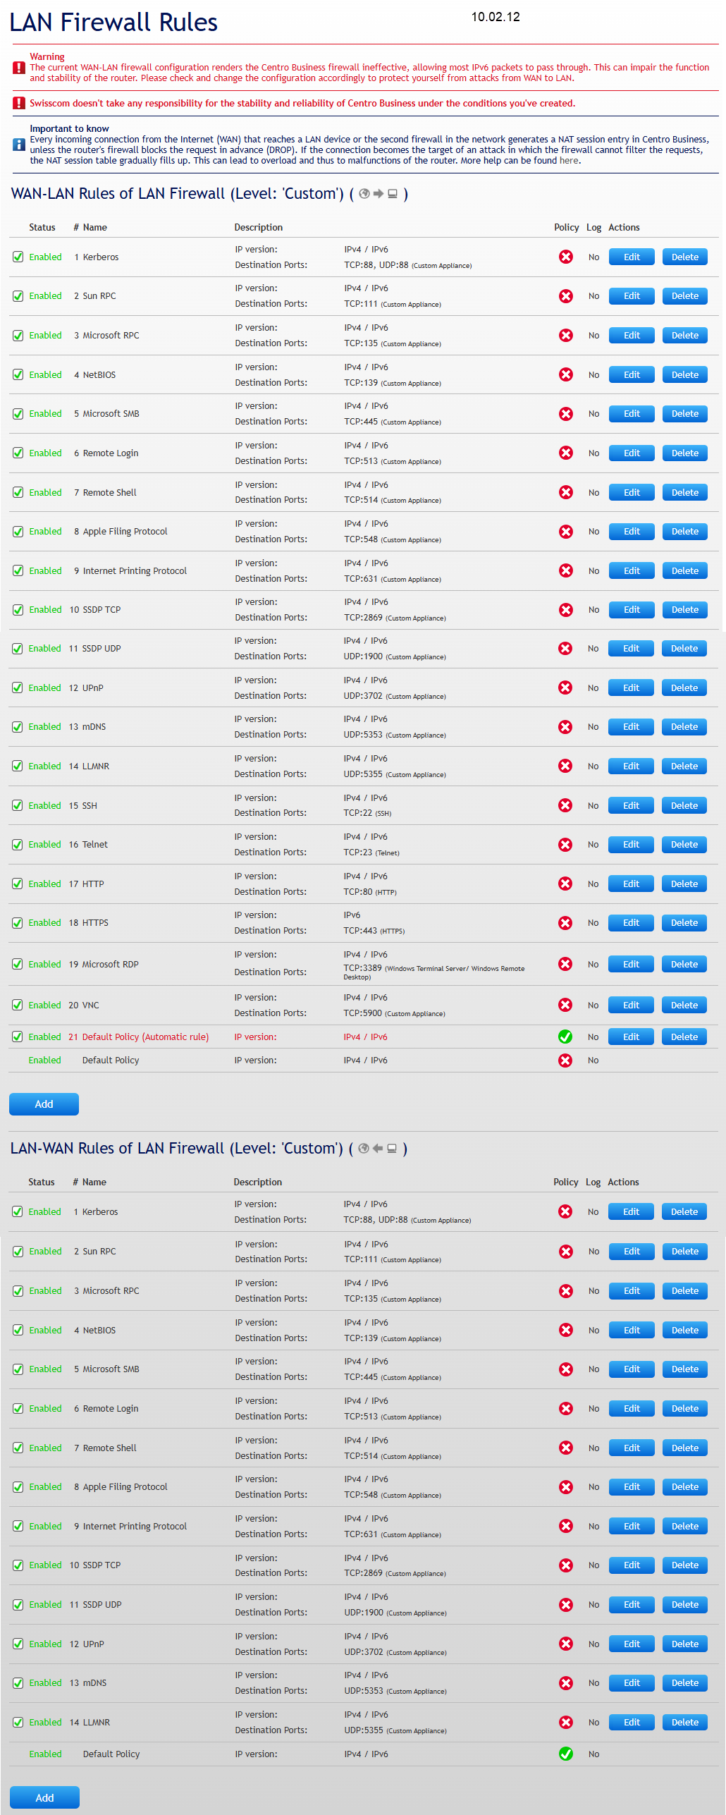
Task: Click the green allow icon on LAN-WAN Default Policy
Action: [565, 1754]
